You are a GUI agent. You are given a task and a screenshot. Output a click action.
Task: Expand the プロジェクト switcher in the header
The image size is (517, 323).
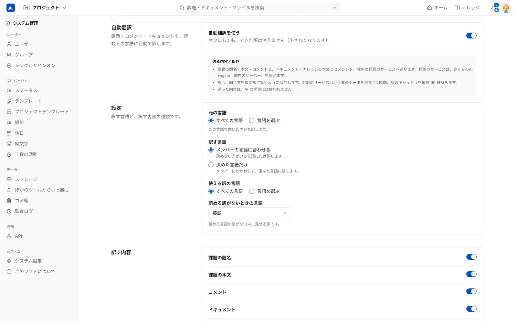click(45, 8)
